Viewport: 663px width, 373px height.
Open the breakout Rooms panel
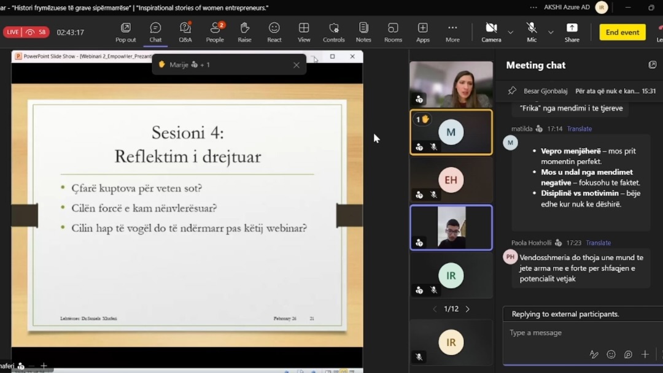[x=393, y=32]
